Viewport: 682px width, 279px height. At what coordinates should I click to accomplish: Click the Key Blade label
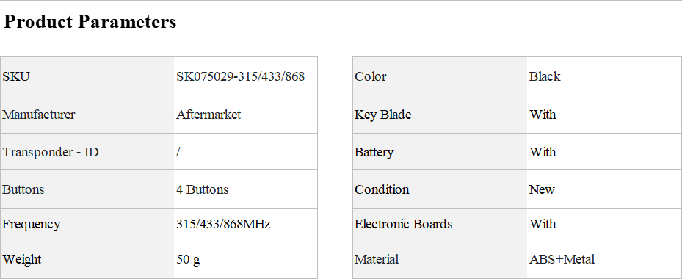pos(382,115)
